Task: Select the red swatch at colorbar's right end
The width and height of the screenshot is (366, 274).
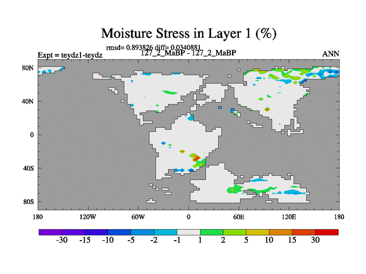Action: point(327,232)
